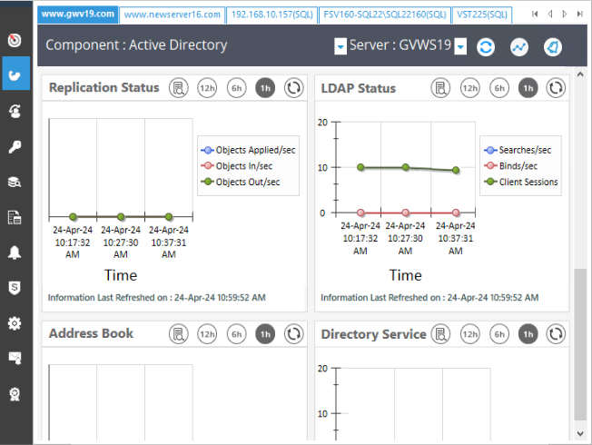
Task: Switch to VST225(SQL) tab
Action: 482,15
